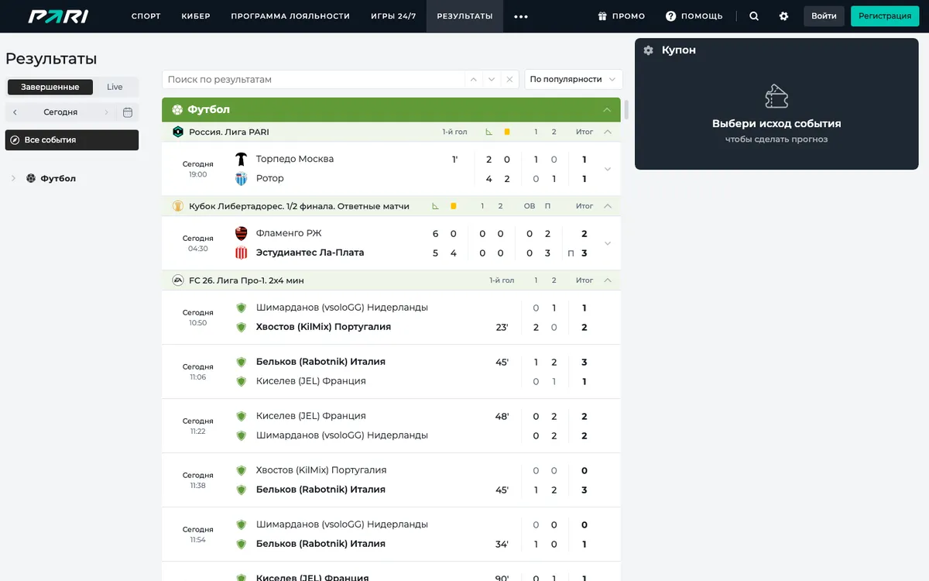The image size is (929, 581).
Task: Open the settings gear in header
Action: coord(783,16)
